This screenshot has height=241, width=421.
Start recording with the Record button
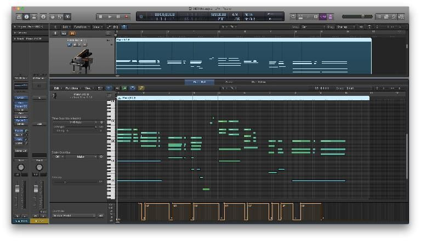point(127,17)
